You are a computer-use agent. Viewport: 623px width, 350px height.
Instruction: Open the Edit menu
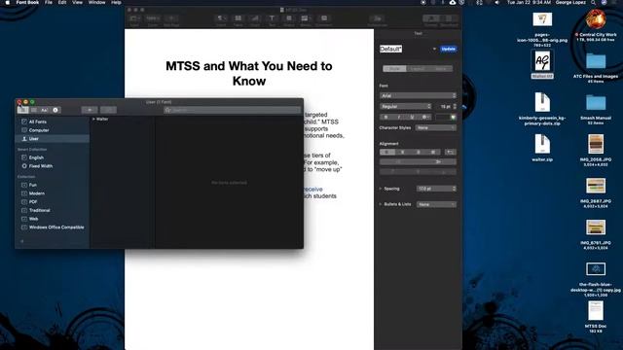click(62, 2)
